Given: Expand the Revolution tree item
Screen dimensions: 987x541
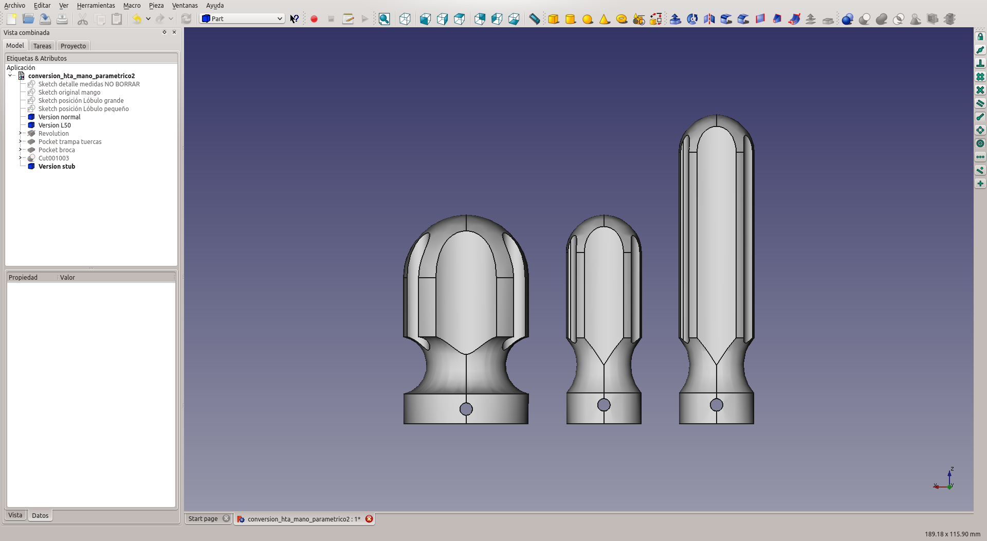Looking at the screenshot, I should (21, 133).
